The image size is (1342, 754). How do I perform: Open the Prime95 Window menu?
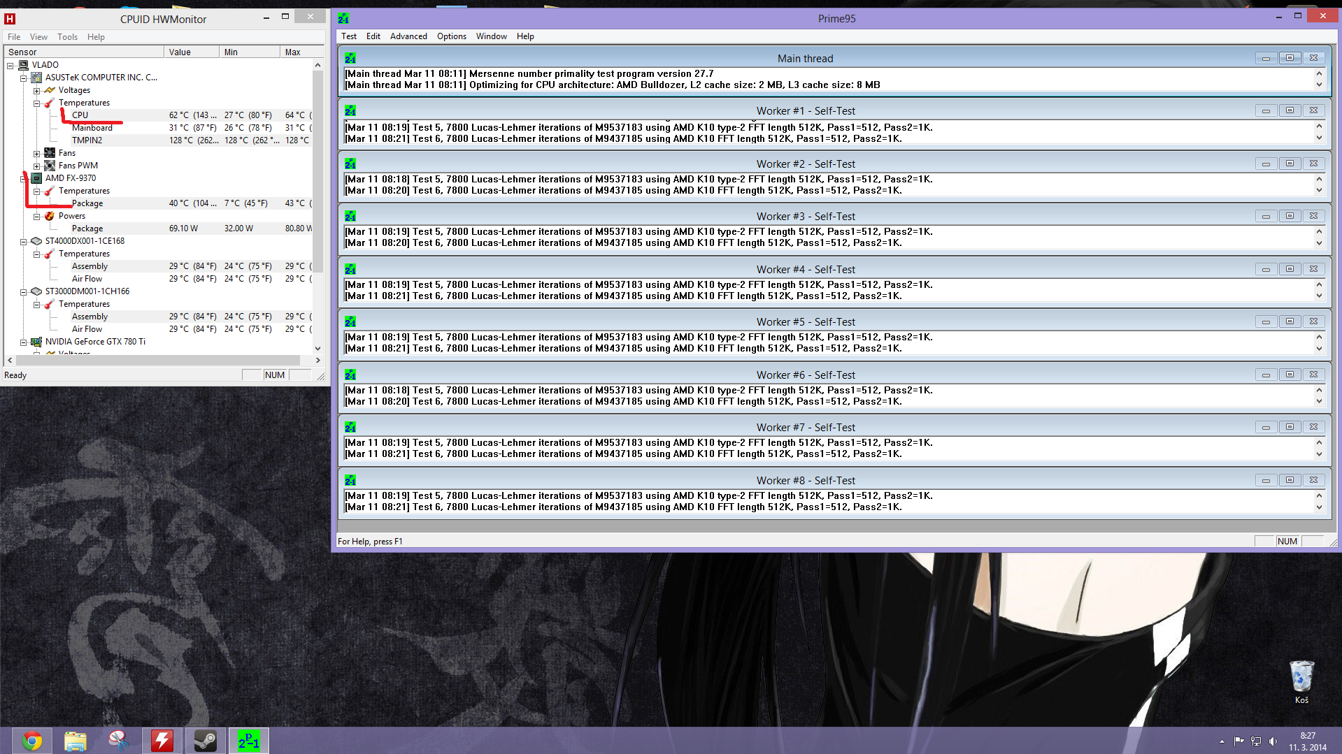[492, 36]
